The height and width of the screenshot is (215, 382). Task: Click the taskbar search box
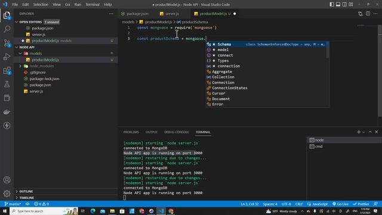(x=44, y=211)
